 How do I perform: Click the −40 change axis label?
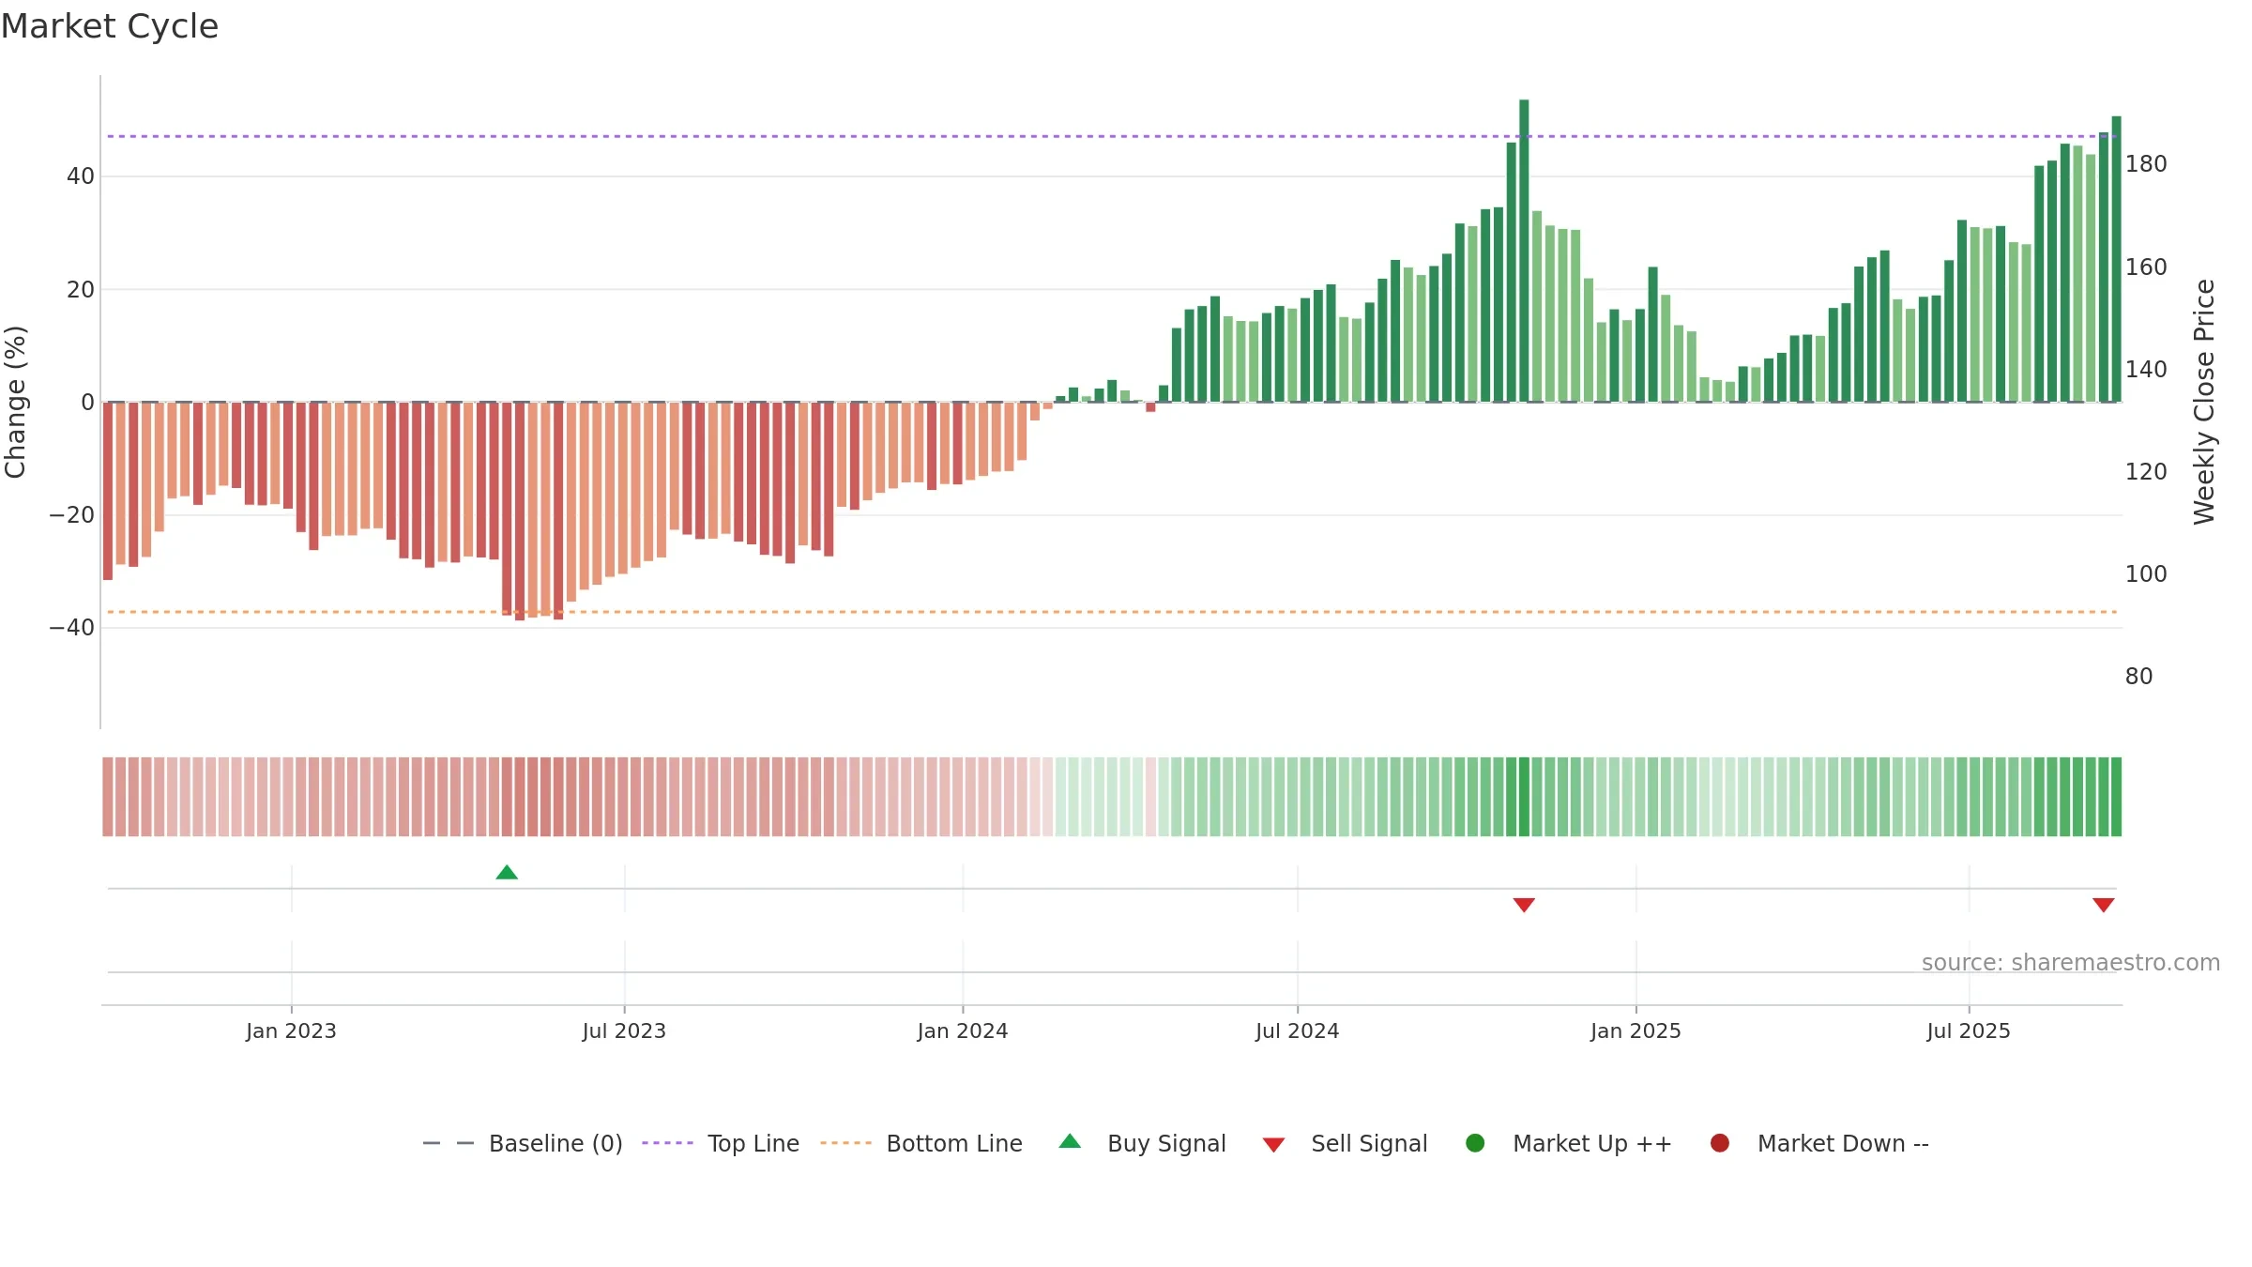pyautogui.click(x=72, y=628)
